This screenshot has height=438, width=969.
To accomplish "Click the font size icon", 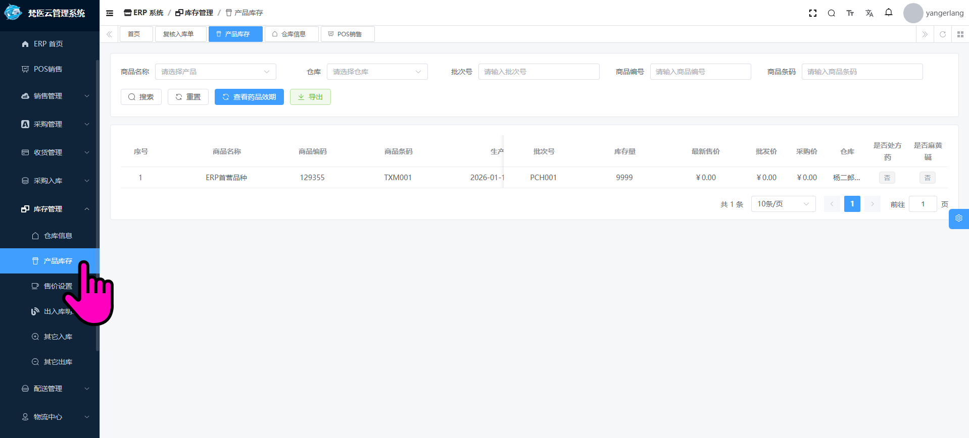I will [850, 13].
